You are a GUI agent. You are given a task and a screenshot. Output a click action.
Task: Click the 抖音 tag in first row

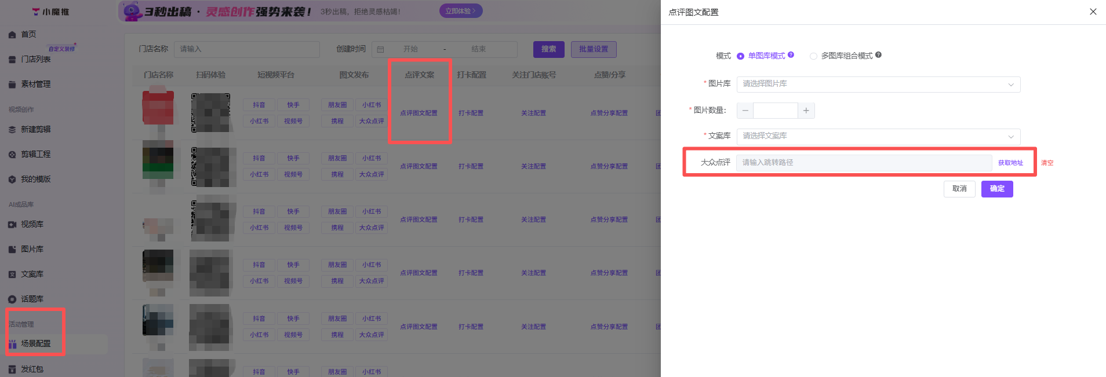click(x=259, y=105)
